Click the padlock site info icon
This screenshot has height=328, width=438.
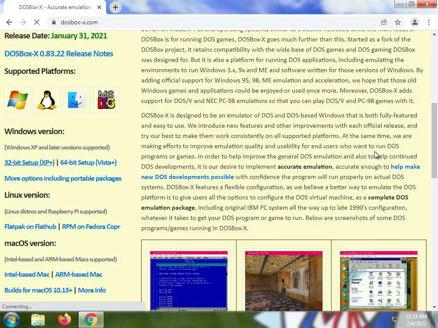tap(54, 22)
